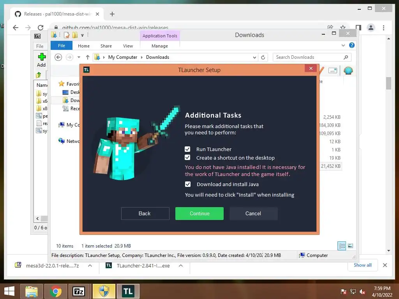Click the 7-Zip left scroll arrow
399x299 pixels.
(x=37, y=218)
